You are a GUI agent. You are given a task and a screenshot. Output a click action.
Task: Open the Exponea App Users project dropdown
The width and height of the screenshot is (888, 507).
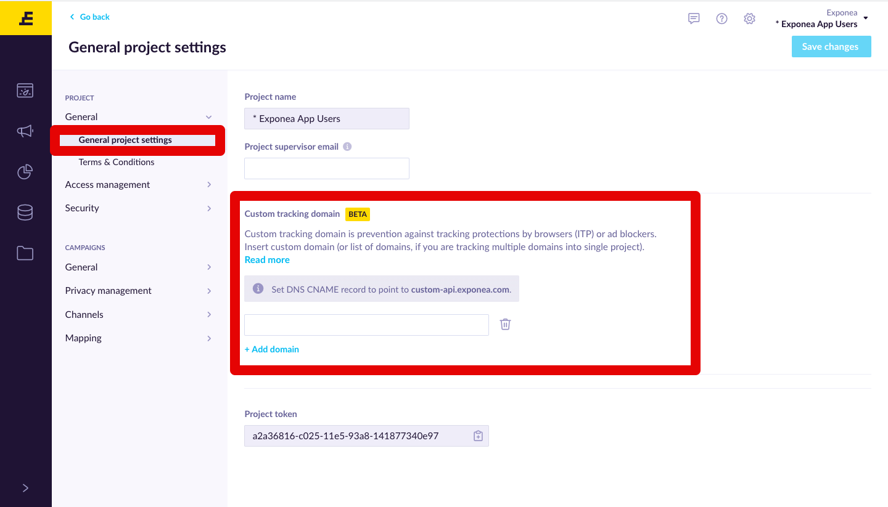821,18
